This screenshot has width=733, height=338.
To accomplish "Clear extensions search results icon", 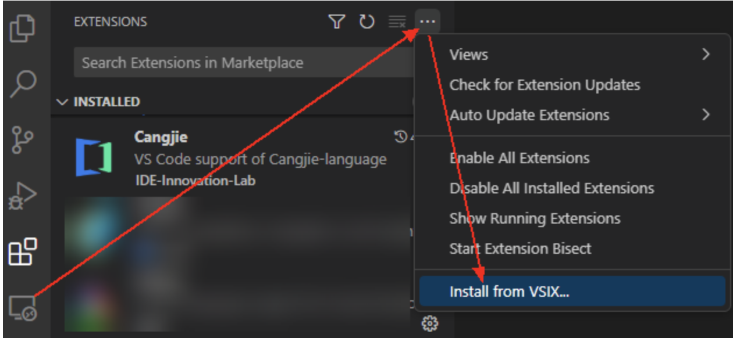I will pos(397,22).
